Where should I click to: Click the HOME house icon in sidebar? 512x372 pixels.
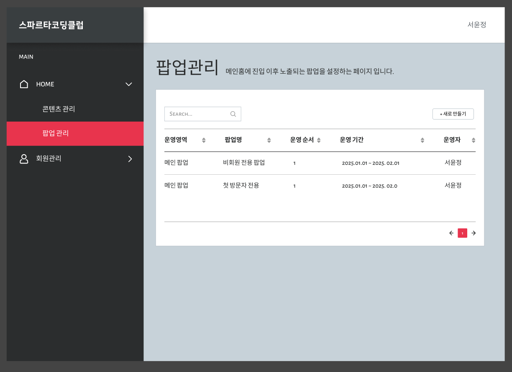pyautogui.click(x=24, y=84)
